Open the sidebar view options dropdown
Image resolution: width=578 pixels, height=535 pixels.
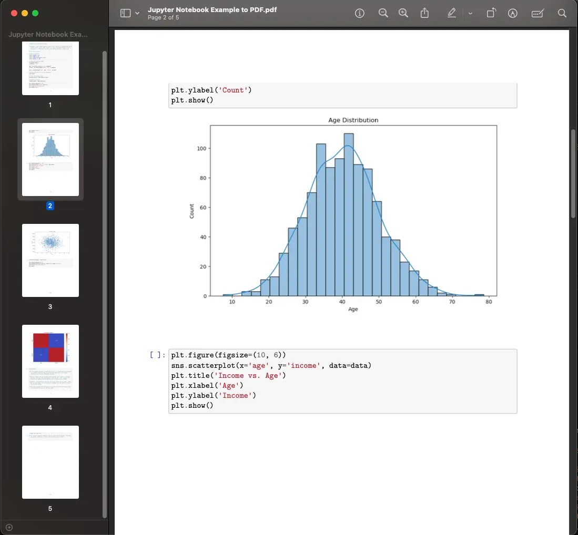[138, 13]
